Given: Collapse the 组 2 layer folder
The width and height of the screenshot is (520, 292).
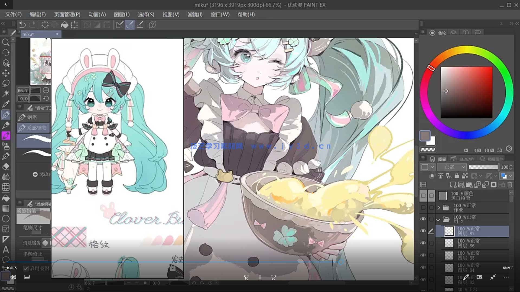Looking at the screenshot, I should pyautogui.click(x=438, y=220).
